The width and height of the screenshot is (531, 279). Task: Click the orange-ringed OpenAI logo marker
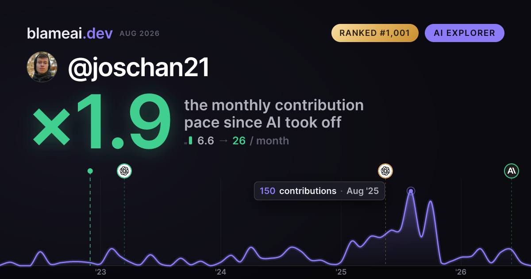385,170
